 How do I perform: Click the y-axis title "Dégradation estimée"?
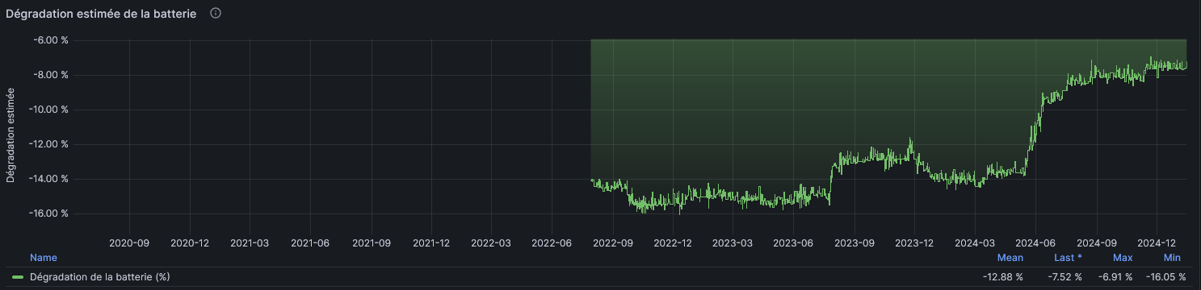[x=10, y=136]
